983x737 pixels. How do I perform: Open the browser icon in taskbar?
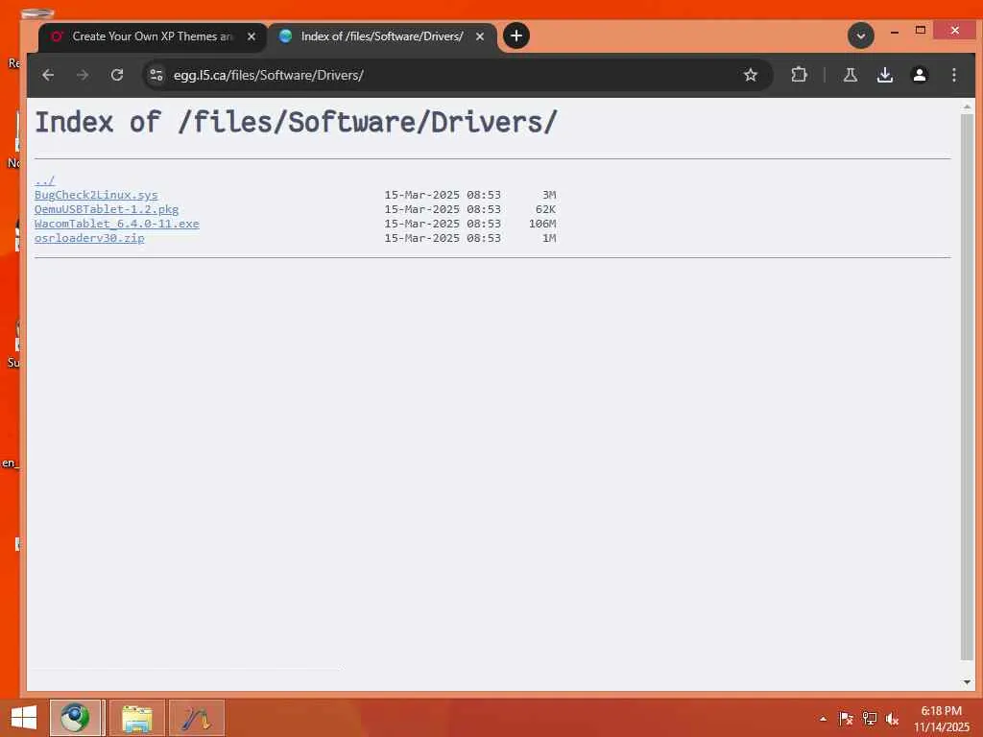(x=75, y=718)
